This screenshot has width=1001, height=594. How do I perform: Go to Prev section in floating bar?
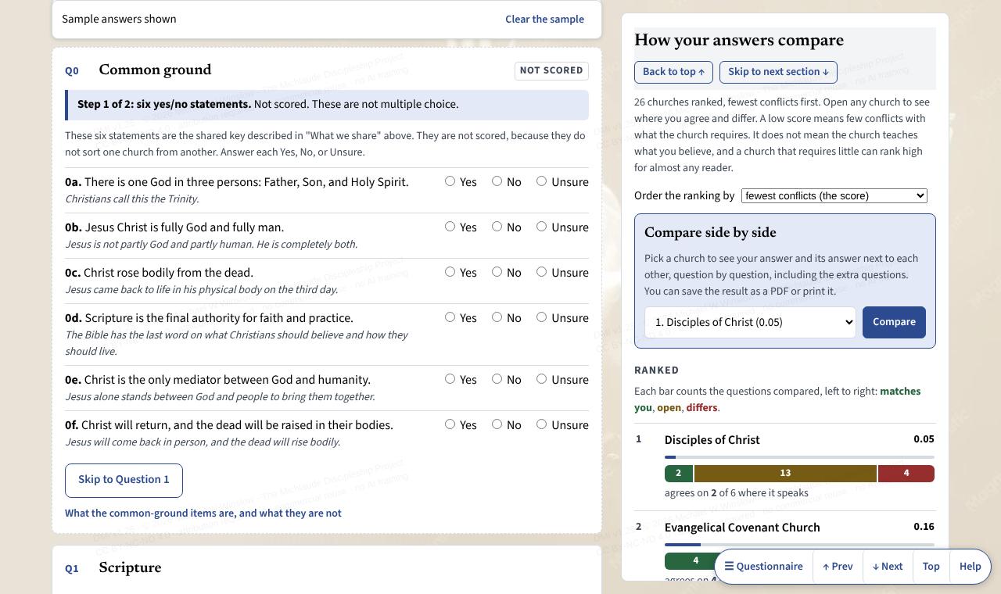click(x=838, y=567)
